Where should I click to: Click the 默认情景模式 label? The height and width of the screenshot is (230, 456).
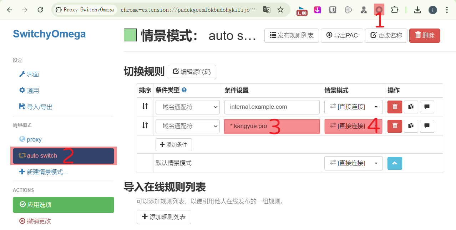point(173,163)
